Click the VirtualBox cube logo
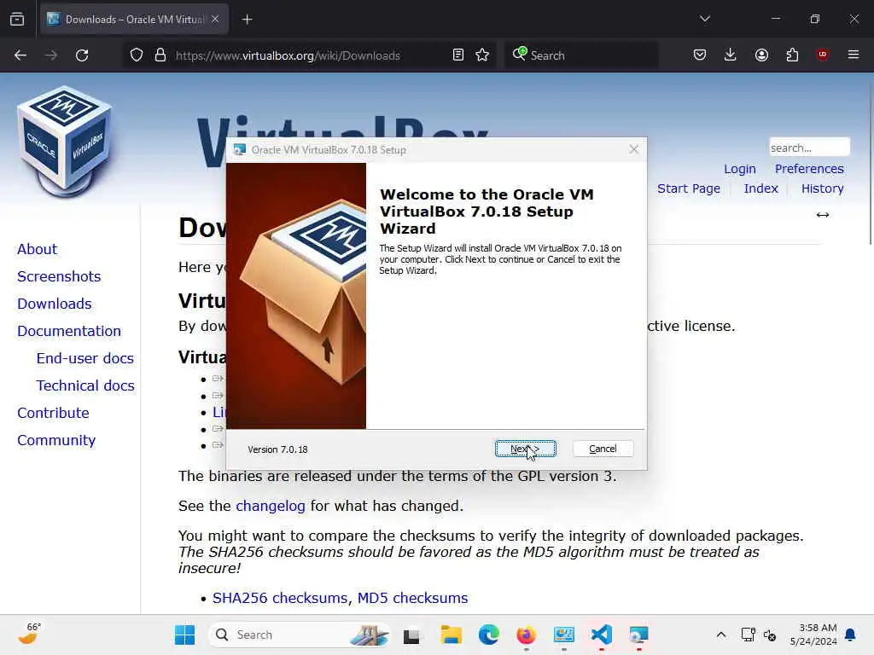This screenshot has height=655, width=874. 65,142
